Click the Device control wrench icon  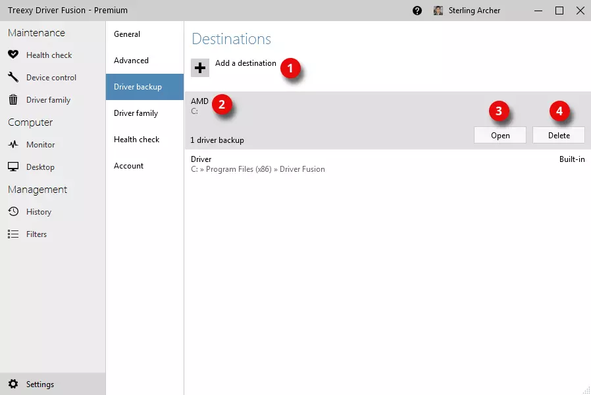pyautogui.click(x=13, y=77)
